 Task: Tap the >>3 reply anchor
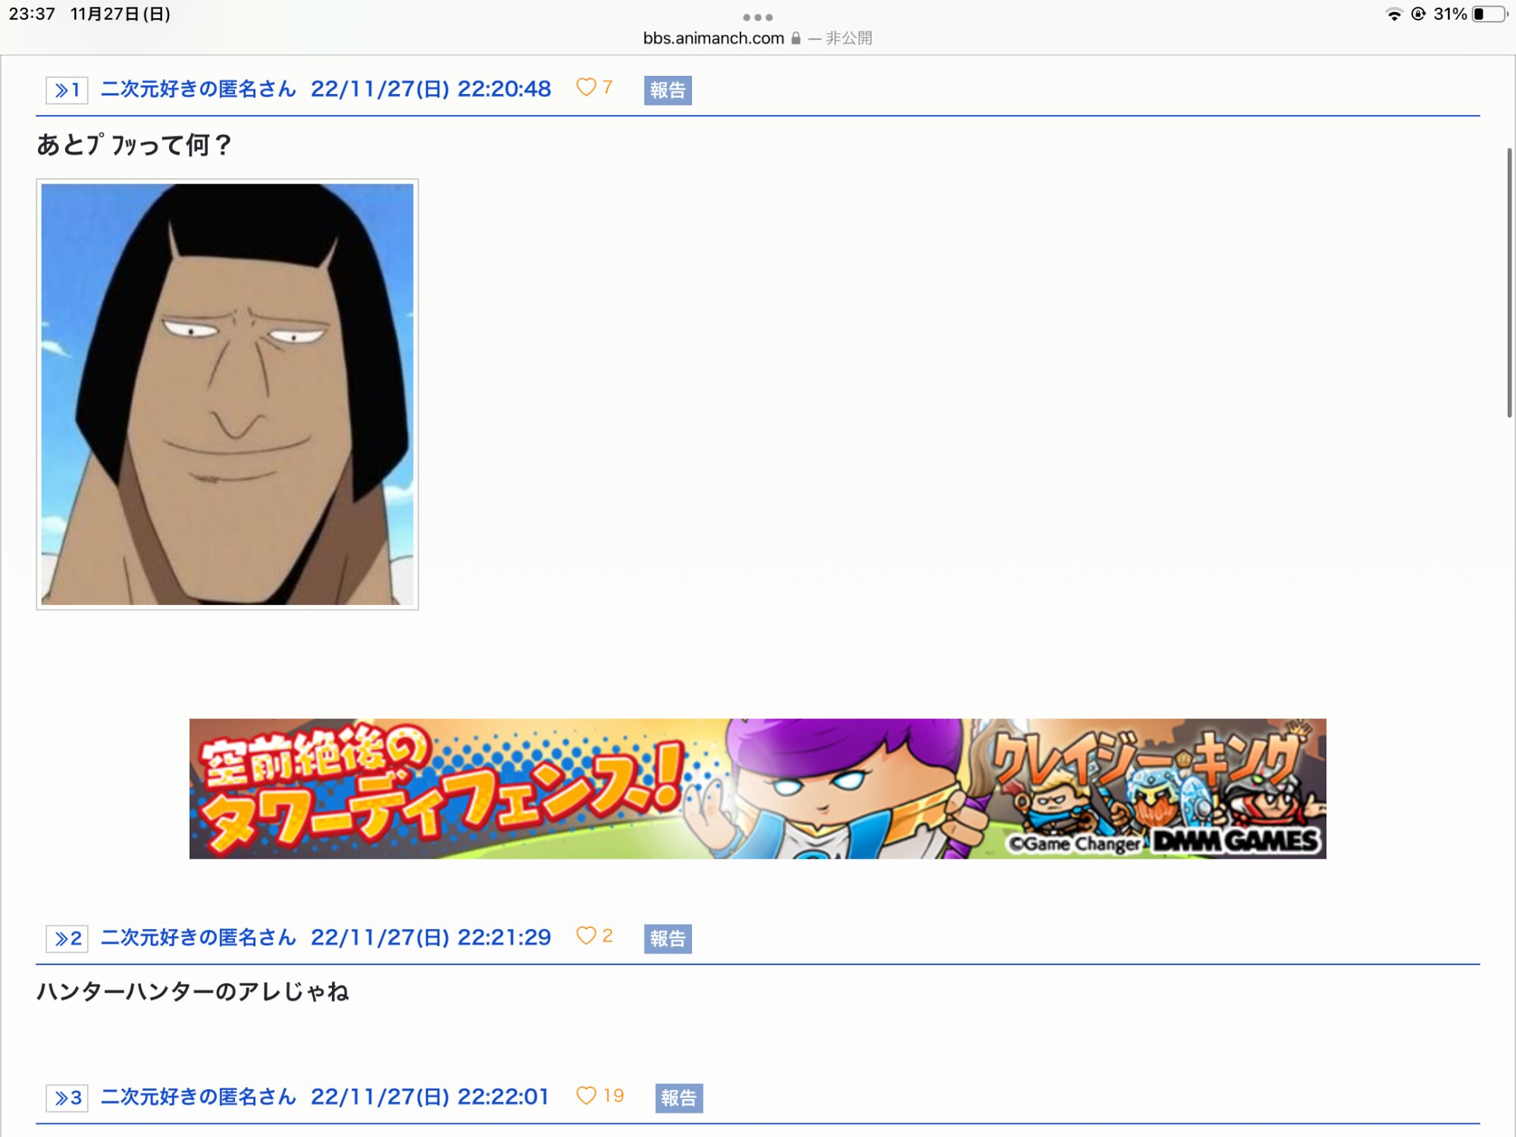point(67,1098)
